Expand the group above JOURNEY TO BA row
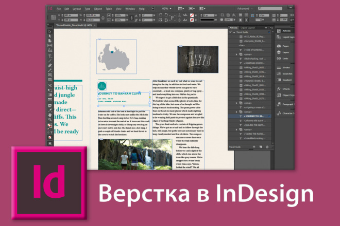Screen dimensions: 340x226 click(x=236, y=112)
